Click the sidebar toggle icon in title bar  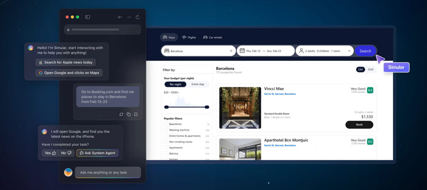tap(88, 17)
